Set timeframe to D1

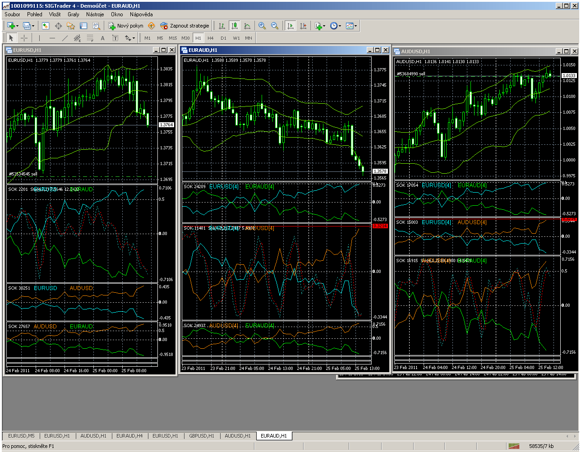[x=223, y=38]
